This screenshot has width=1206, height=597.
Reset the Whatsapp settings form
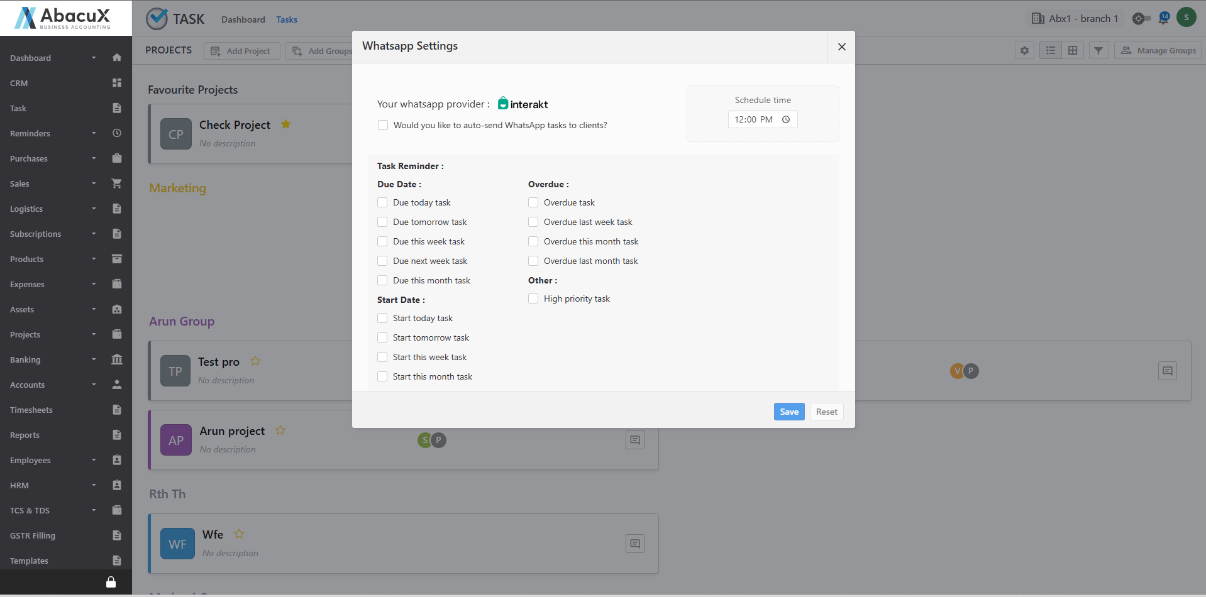coord(826,412)
